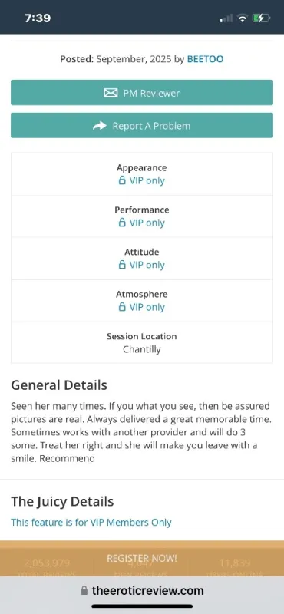
Task: Click the lock icon under Attitude
Action: [x=122, y=265]
